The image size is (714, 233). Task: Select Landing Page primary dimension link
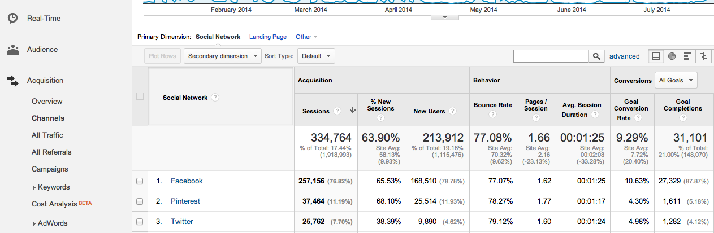[268, 37]
